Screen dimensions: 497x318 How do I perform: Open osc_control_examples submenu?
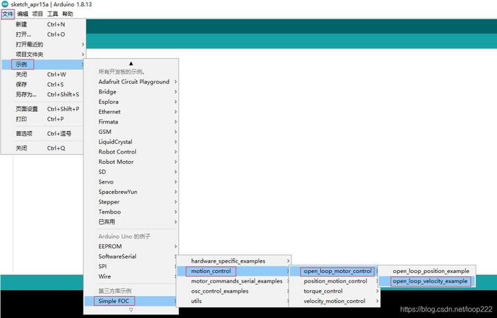point(233,291)
